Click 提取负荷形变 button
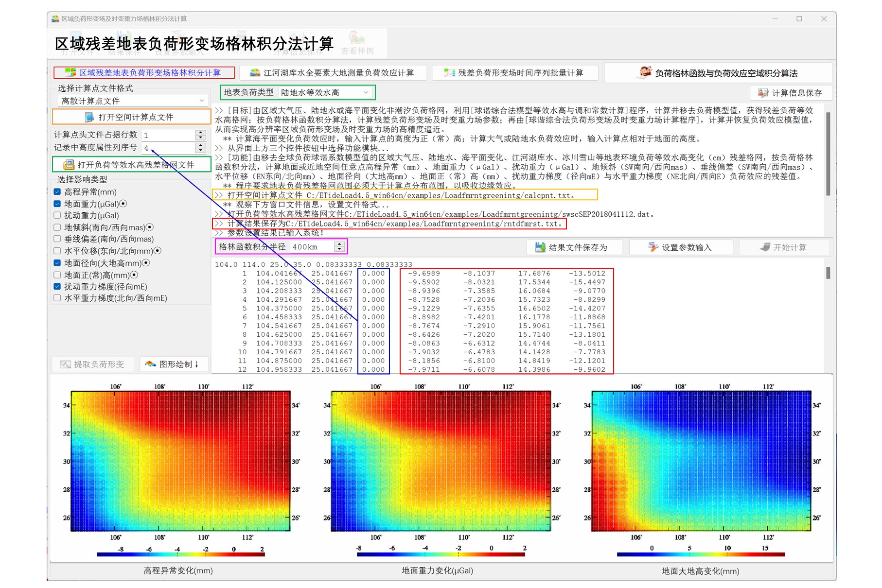The width and height of the screenshot is (882, 588). tap(93, 364)
